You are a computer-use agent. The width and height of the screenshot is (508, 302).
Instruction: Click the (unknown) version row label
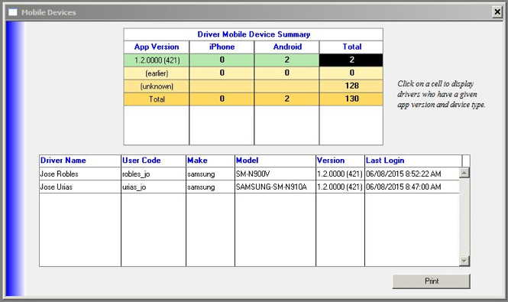click(x=157, y=86)
